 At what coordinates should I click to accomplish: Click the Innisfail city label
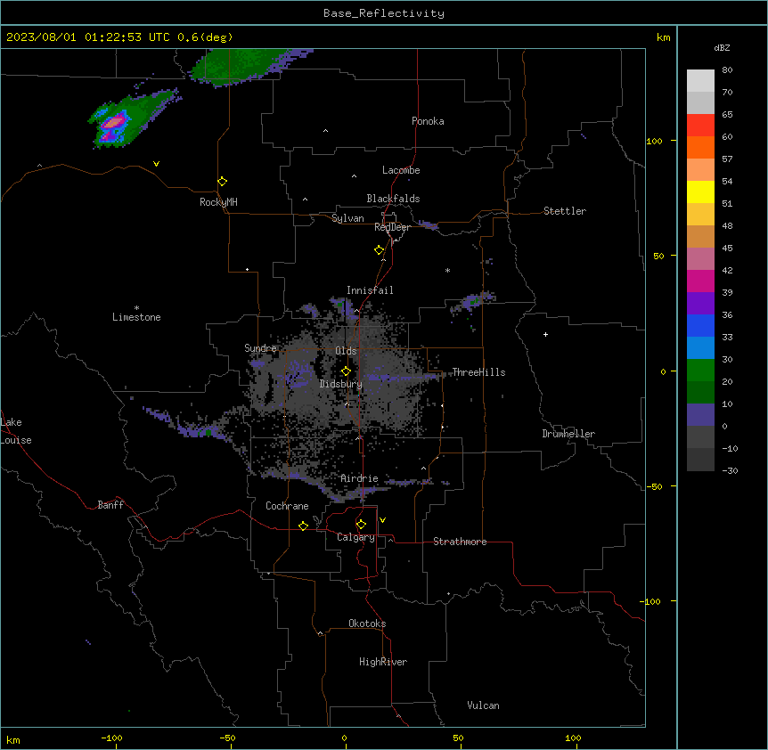[370, 290]
